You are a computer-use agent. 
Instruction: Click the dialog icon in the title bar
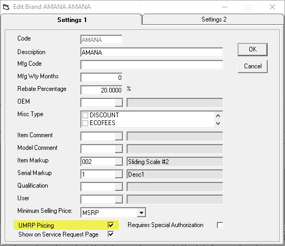point(6,7)
